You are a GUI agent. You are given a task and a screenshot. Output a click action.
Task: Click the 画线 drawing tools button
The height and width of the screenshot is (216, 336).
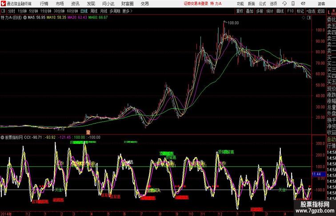280,11
